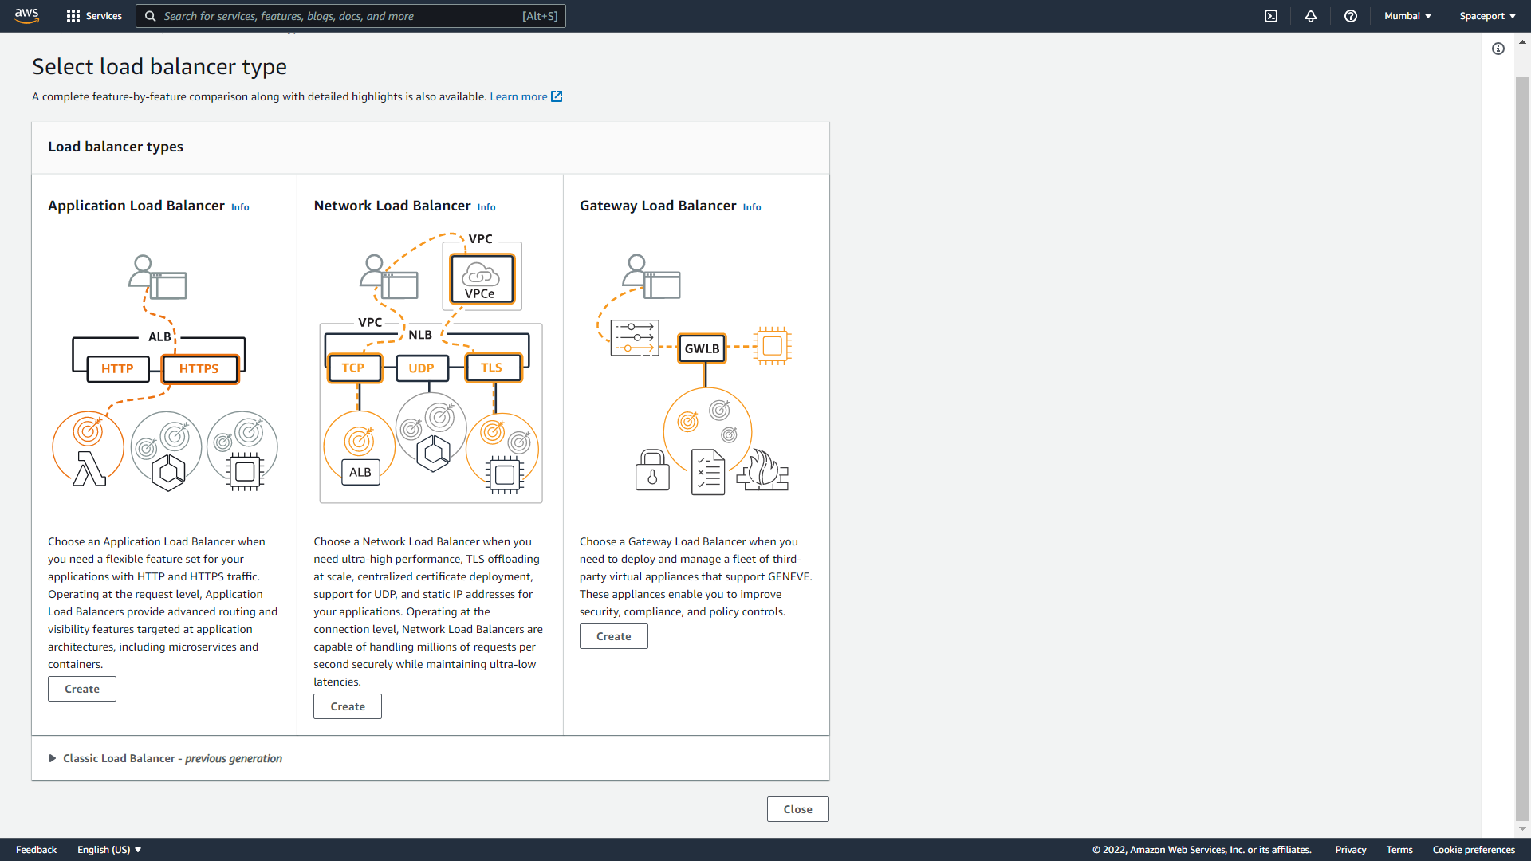The image size is (1531, 861).
Task: Open the info panel circle icon
Action: coord(1498,49)
